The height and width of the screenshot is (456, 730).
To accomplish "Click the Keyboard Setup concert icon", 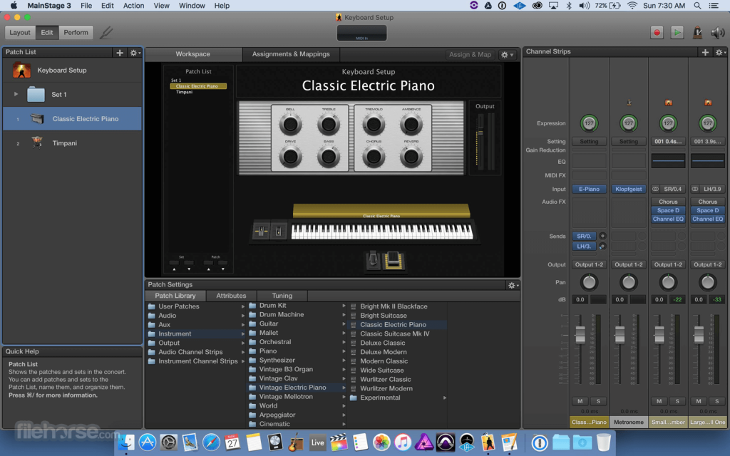I will coord(22,71).
